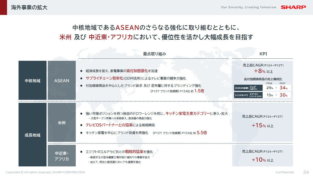
Task: Click the tagline Our Sincerity, Creating Tomorrow
Action: (x=249, y=7)
